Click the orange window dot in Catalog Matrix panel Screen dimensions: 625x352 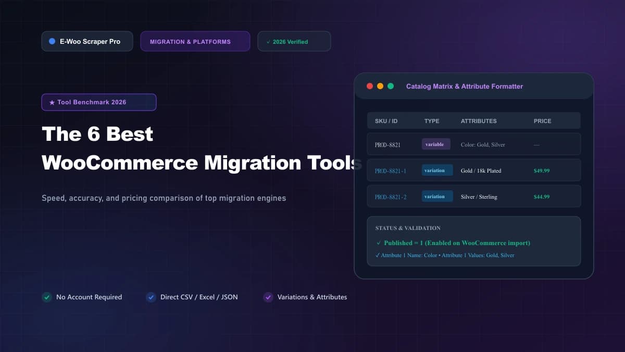(x=380, y=86)
